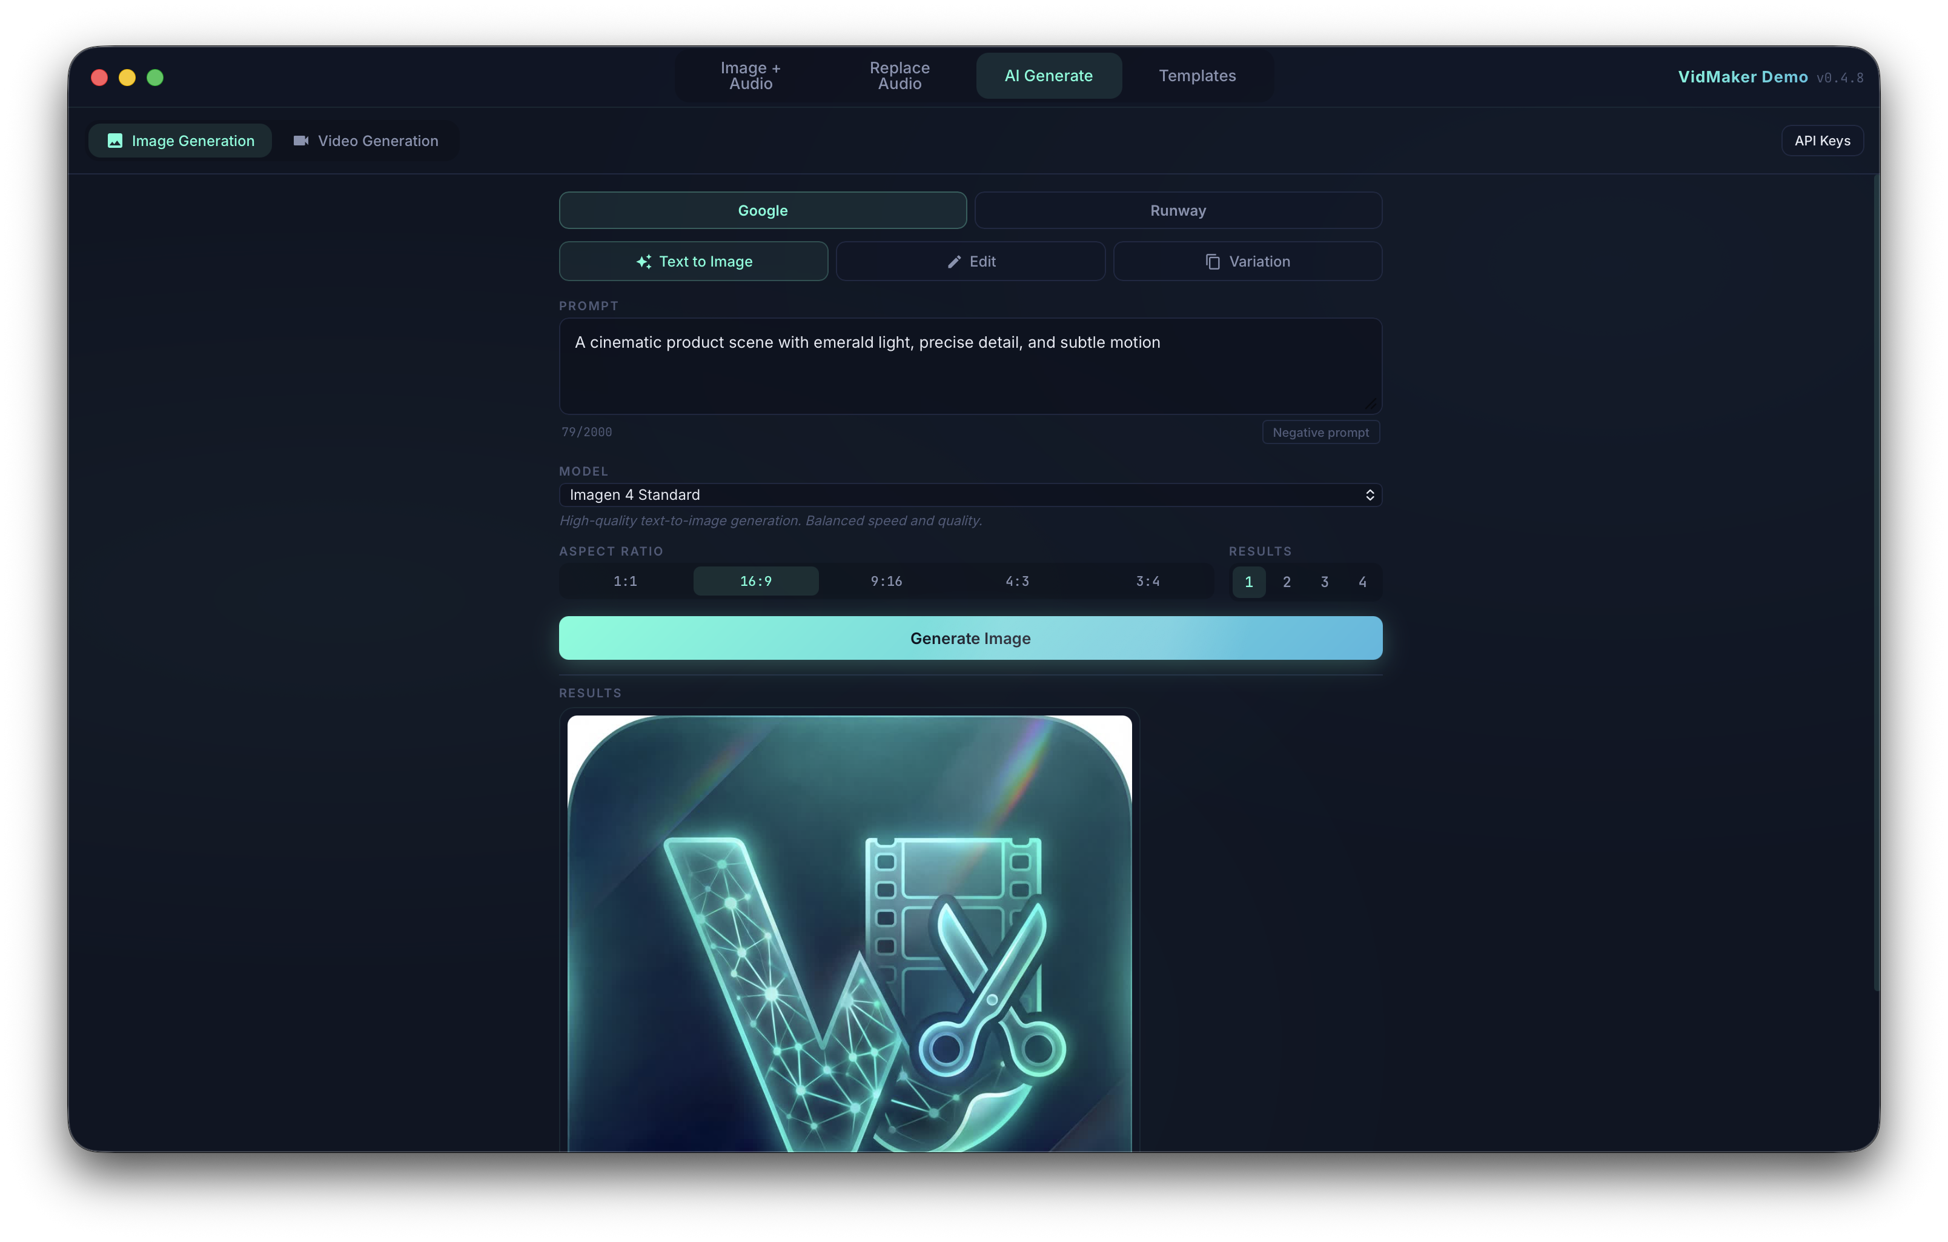
Task: Click the Generate Image button
Action: (970, 639)
